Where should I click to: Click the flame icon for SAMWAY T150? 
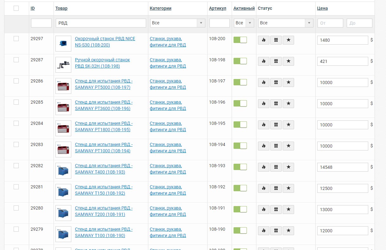coord(264,188)
